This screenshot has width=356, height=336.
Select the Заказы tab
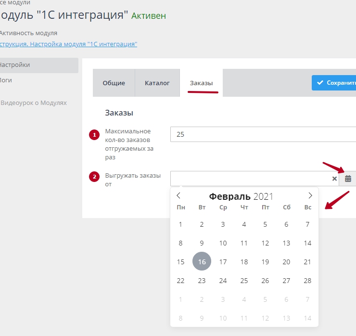pos(201,83)
